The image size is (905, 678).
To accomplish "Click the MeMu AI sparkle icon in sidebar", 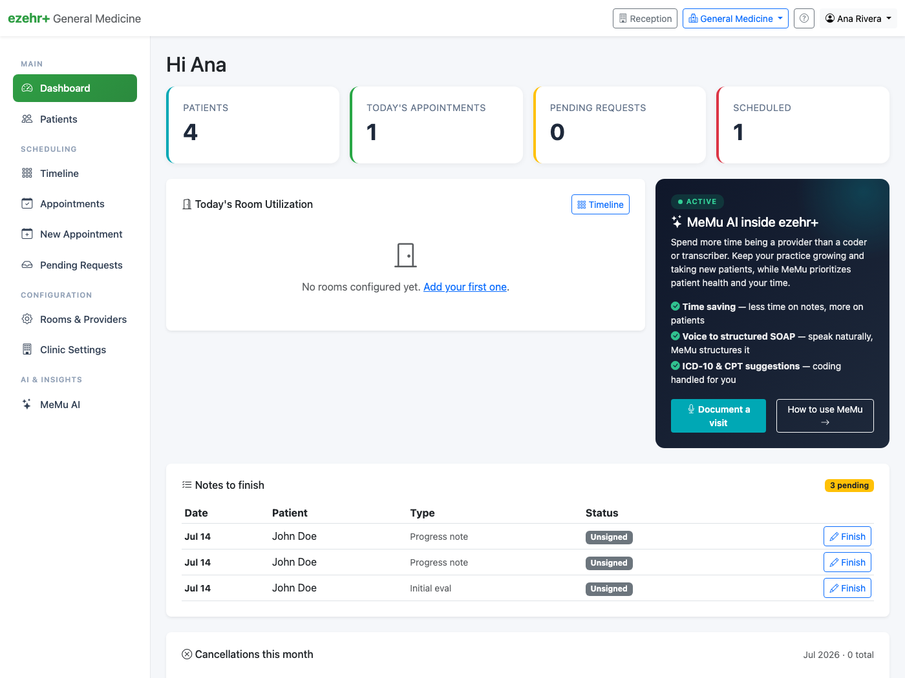I will (27, 404).
